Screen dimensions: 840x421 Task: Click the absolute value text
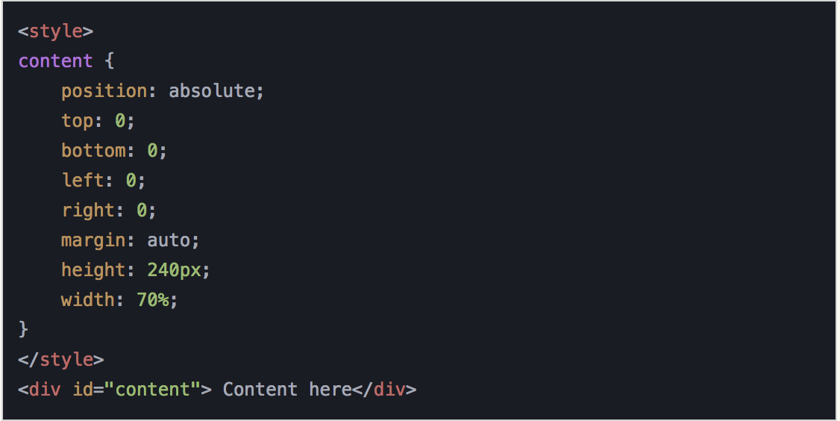212,90
